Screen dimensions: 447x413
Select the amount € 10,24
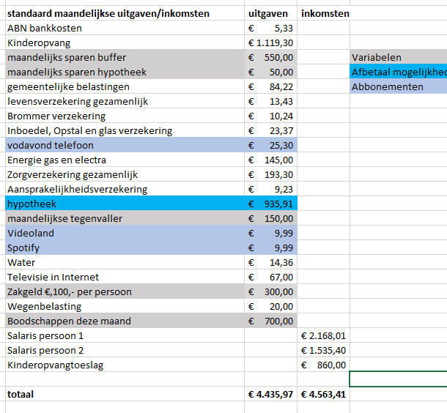(x=270, y=116)
